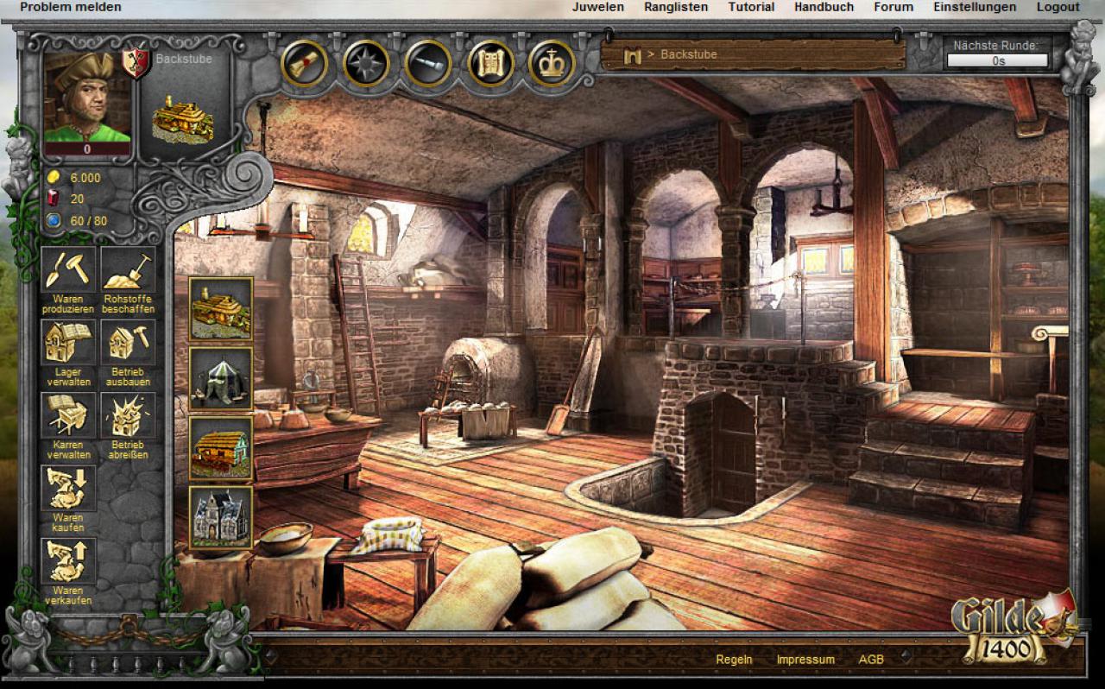Open the scroll message icon in top bar

304,63
